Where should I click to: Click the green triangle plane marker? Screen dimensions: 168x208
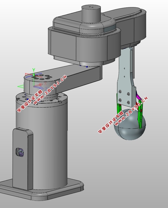[20, 87]
